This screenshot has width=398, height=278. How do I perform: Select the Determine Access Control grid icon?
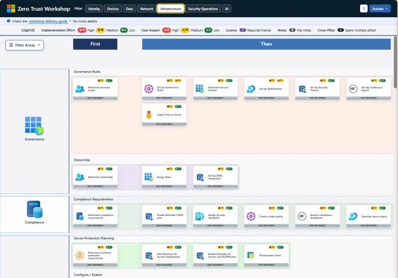(200, 89)
